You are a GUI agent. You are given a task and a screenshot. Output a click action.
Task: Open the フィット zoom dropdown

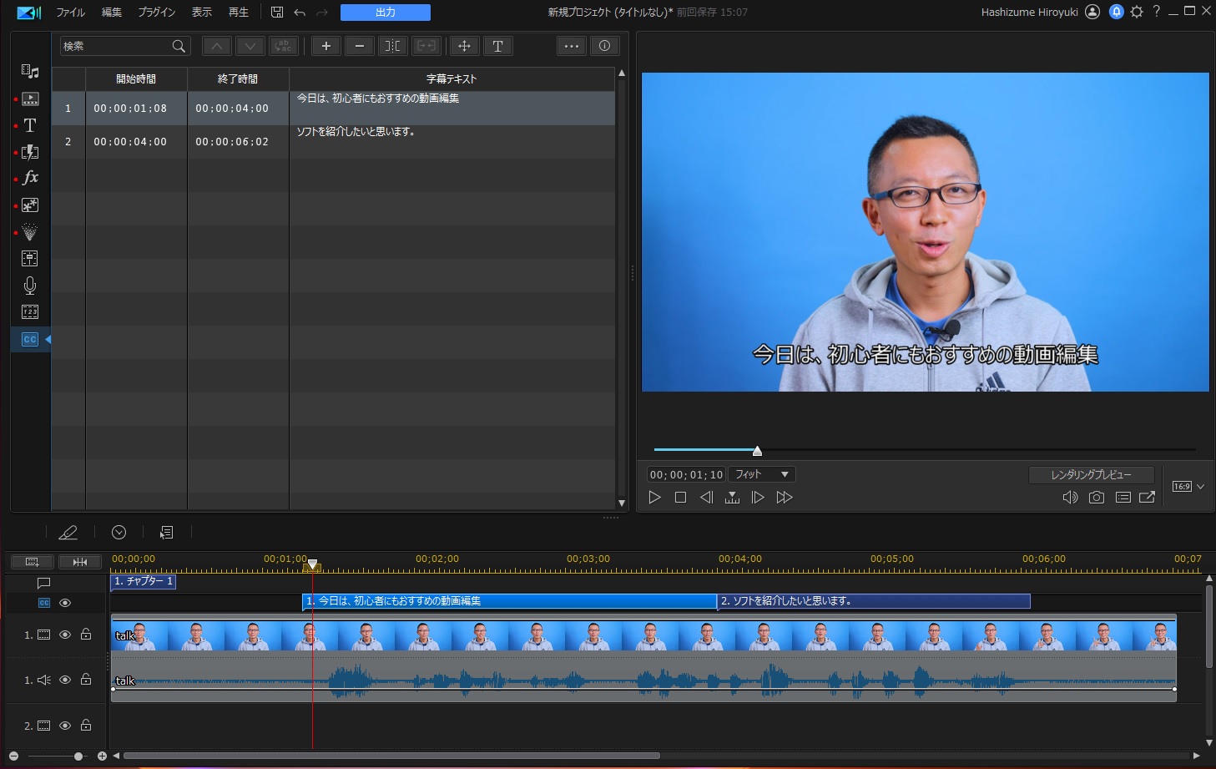(x=762, y=474)
